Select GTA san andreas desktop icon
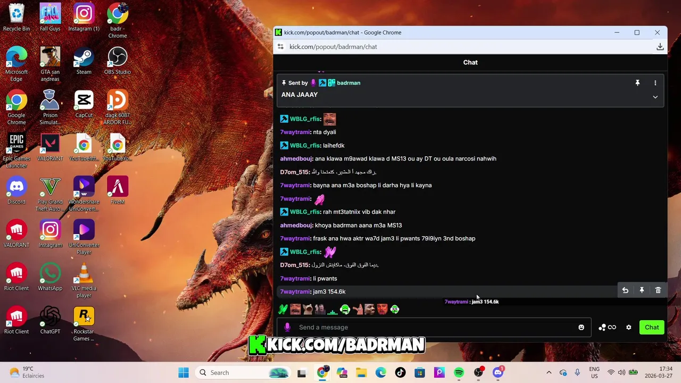 [x=50, y=64]
